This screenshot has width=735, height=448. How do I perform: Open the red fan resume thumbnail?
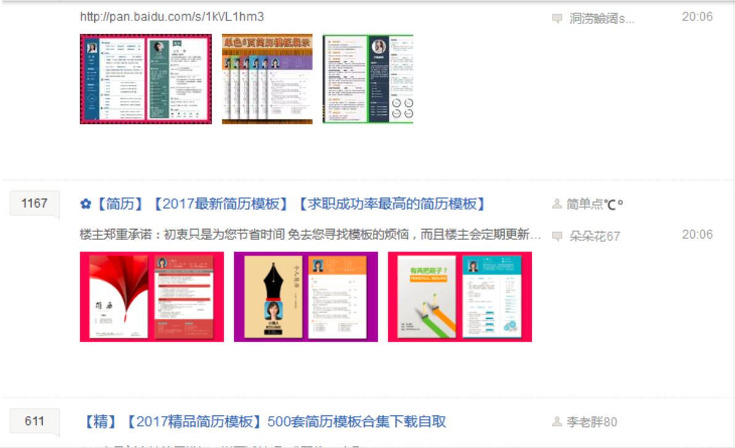click(x=152, y=297)
